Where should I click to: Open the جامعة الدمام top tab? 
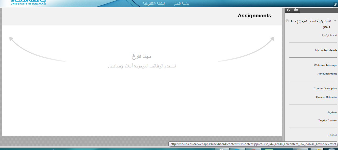tap(181, 4)
